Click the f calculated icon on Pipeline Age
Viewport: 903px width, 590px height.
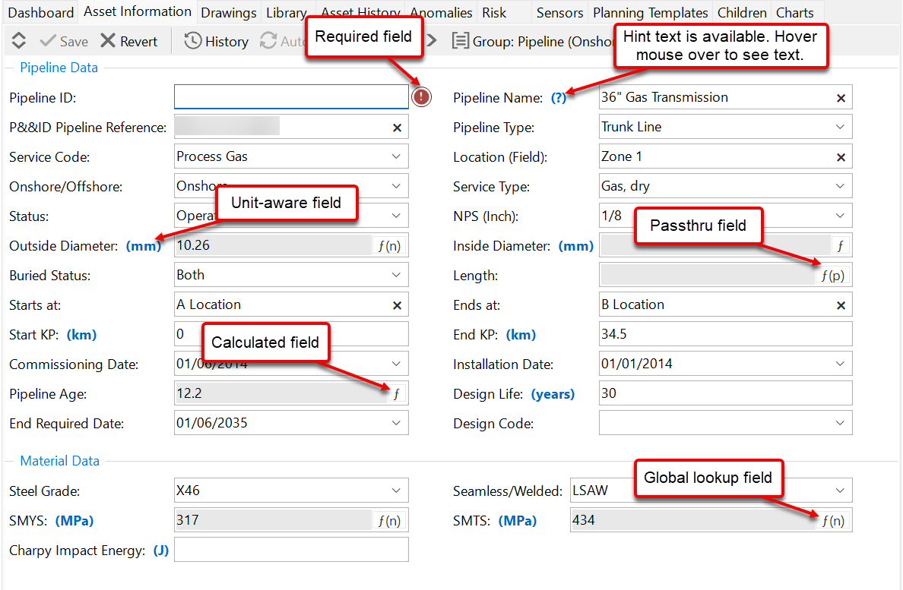tap(396, 394)
